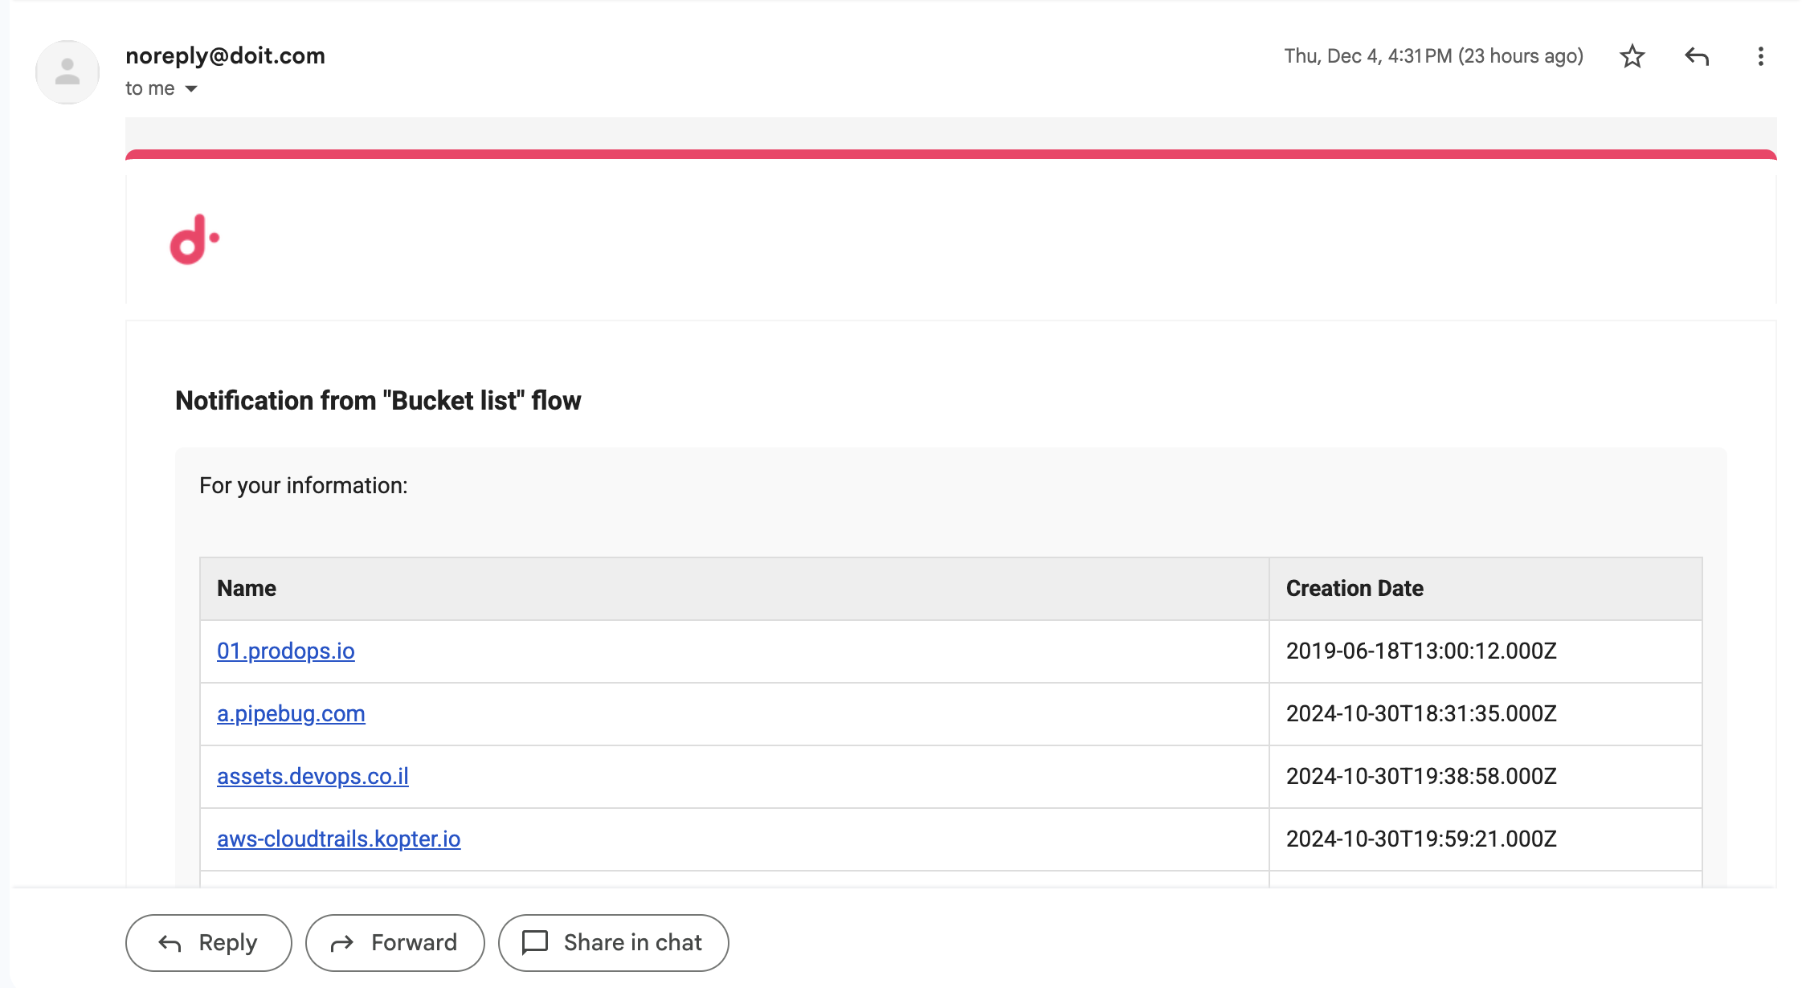Open the 01.prodops.io bucket link

pyautogui.click(x=285, y=651)
